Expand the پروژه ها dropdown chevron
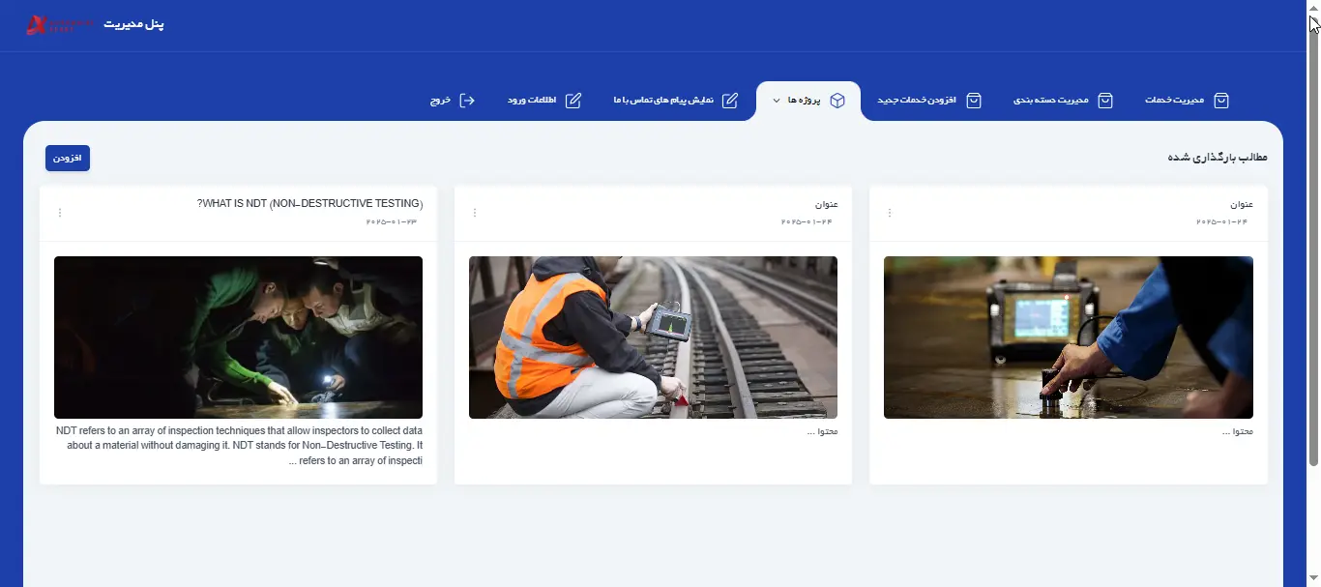This screenshot has width=1321, height=587. click(x=777, y=101)
